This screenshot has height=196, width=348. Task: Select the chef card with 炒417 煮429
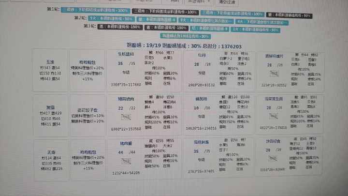[51, 116]
